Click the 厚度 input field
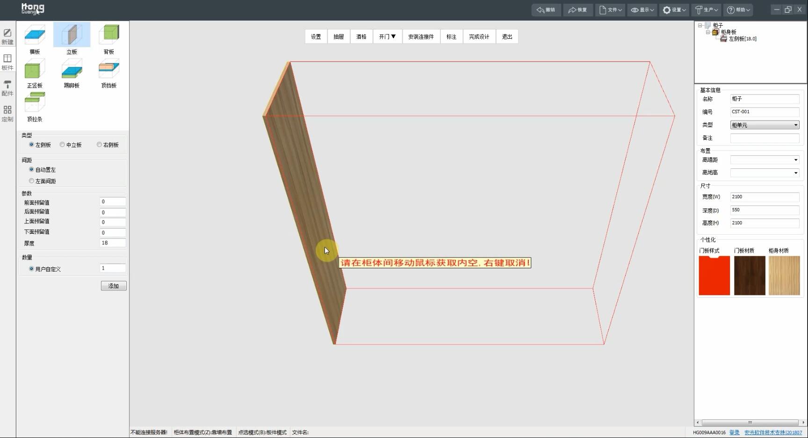Screen dimensions: 808x438 pos(113,243)
